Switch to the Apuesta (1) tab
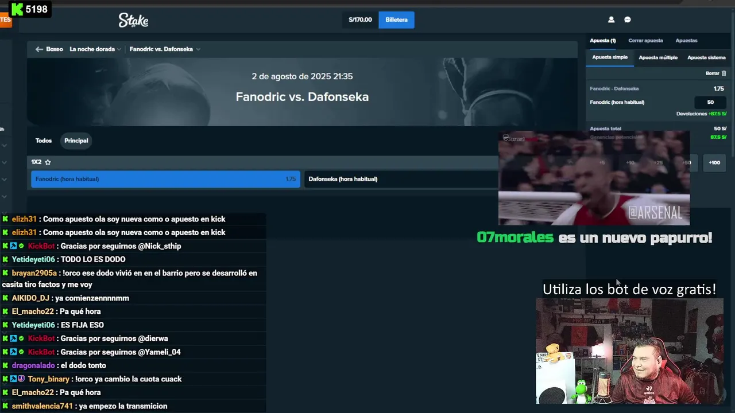Viewport: 735px width, 413px height. [602, 41]
